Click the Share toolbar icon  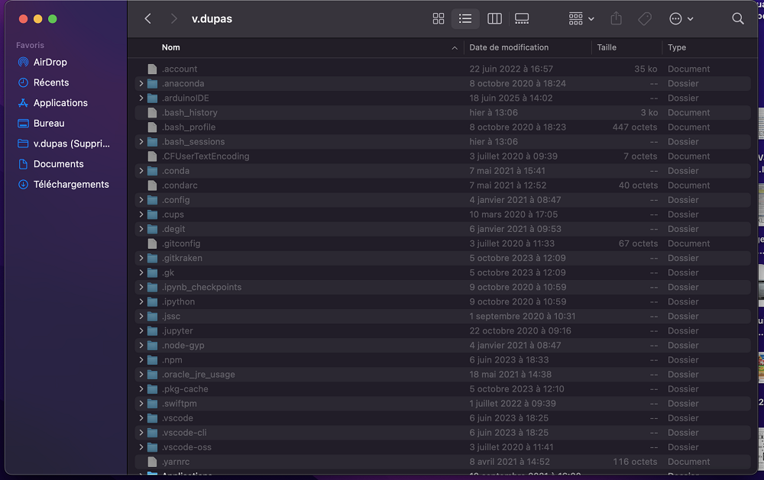(x=617, y=19)
